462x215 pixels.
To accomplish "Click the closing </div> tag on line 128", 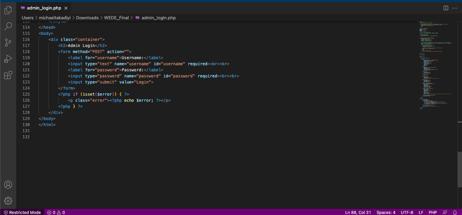I will 56,113.
